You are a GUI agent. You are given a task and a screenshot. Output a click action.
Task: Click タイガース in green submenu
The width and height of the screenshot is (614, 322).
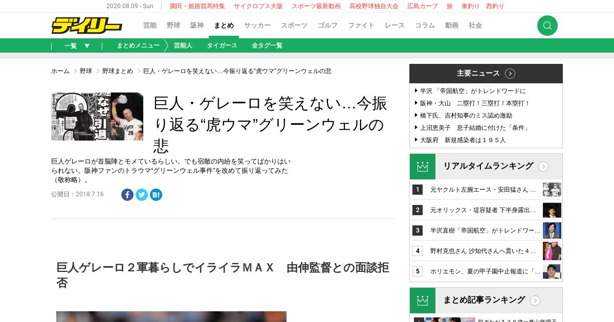pos(222,45)
